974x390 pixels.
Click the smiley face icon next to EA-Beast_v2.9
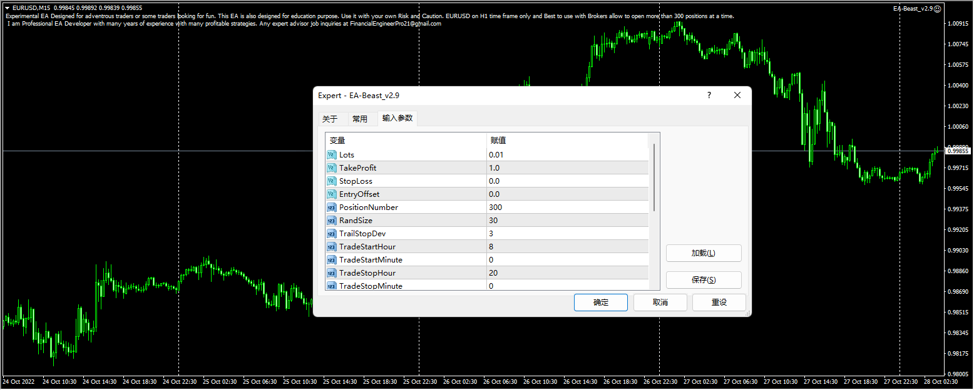coord(937,8)
